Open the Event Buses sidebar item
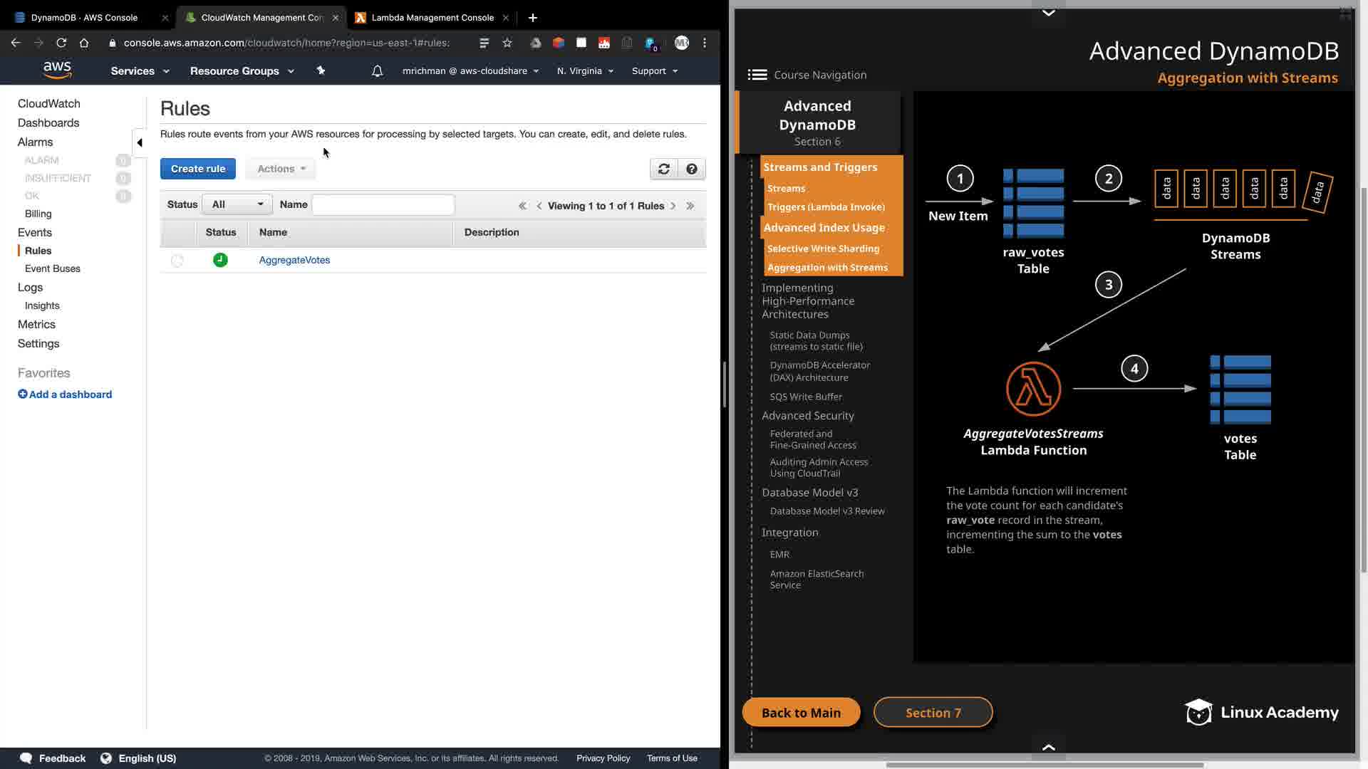This screenshot has width=1368, height=769. [52, 268]
